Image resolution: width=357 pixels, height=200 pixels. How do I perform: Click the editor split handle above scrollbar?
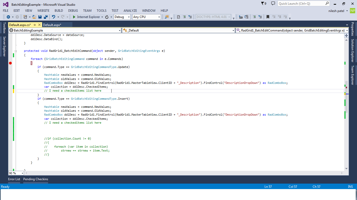pyautogui.click(x=347, y=36)
